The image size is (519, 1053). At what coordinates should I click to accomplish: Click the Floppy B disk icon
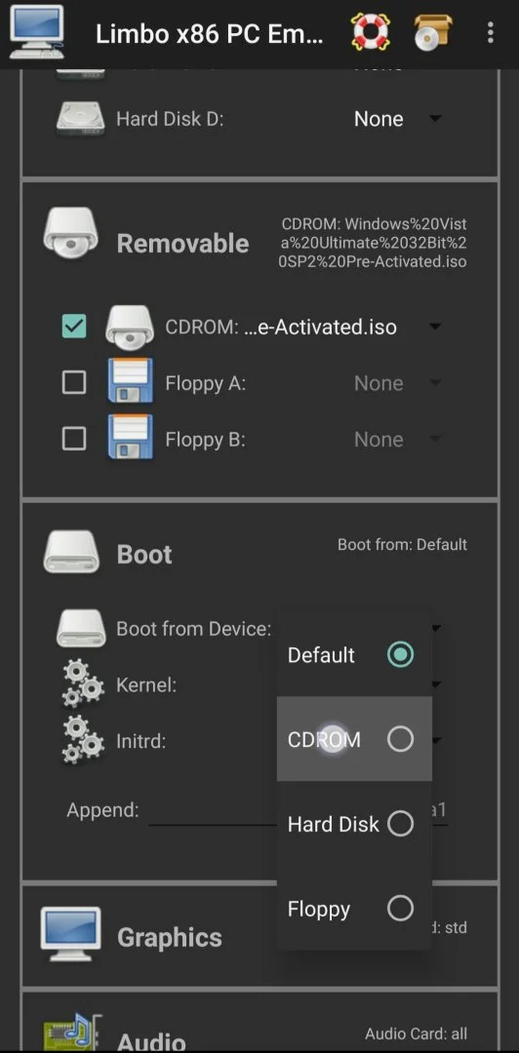click(x=130, y=437)
